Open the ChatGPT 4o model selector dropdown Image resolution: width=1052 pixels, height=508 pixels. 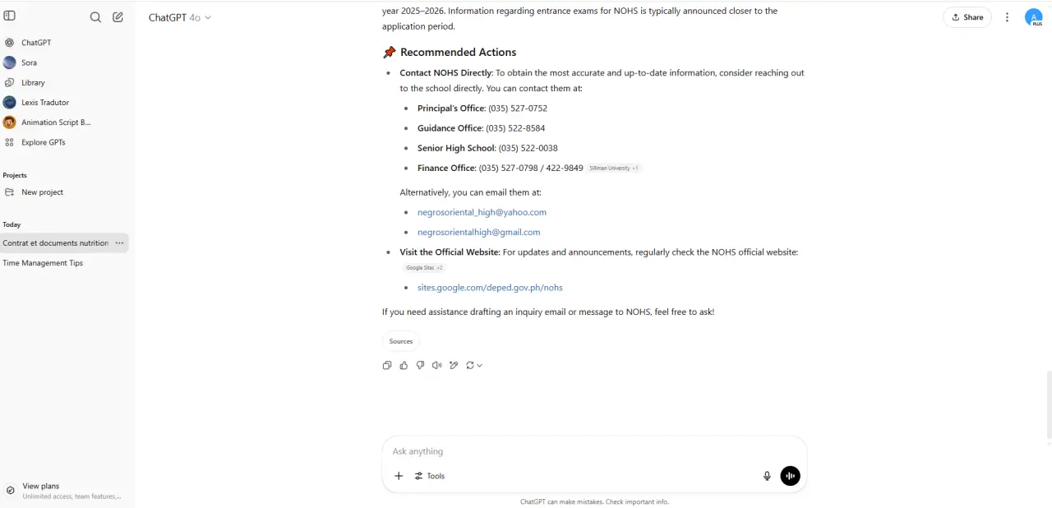179,17
